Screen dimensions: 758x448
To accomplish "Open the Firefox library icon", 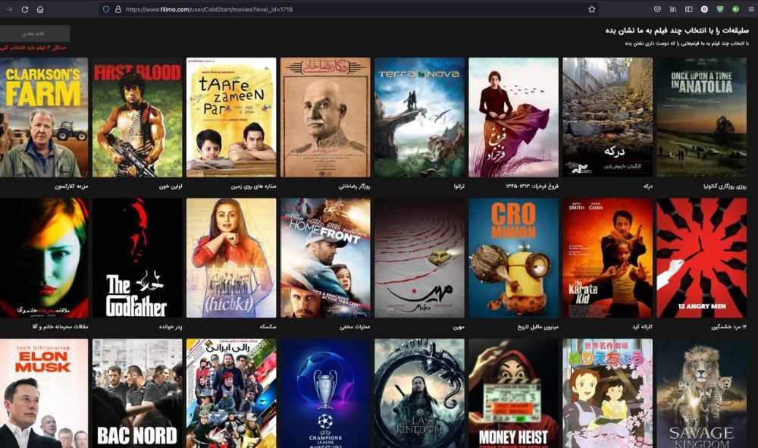I will click(673, 9).
